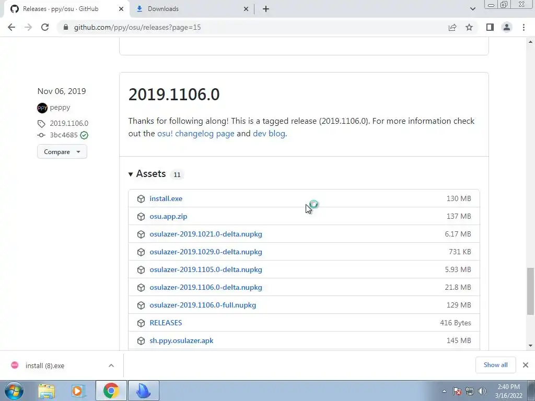
Task: Open a new browser tab
Action: [266, 9]
